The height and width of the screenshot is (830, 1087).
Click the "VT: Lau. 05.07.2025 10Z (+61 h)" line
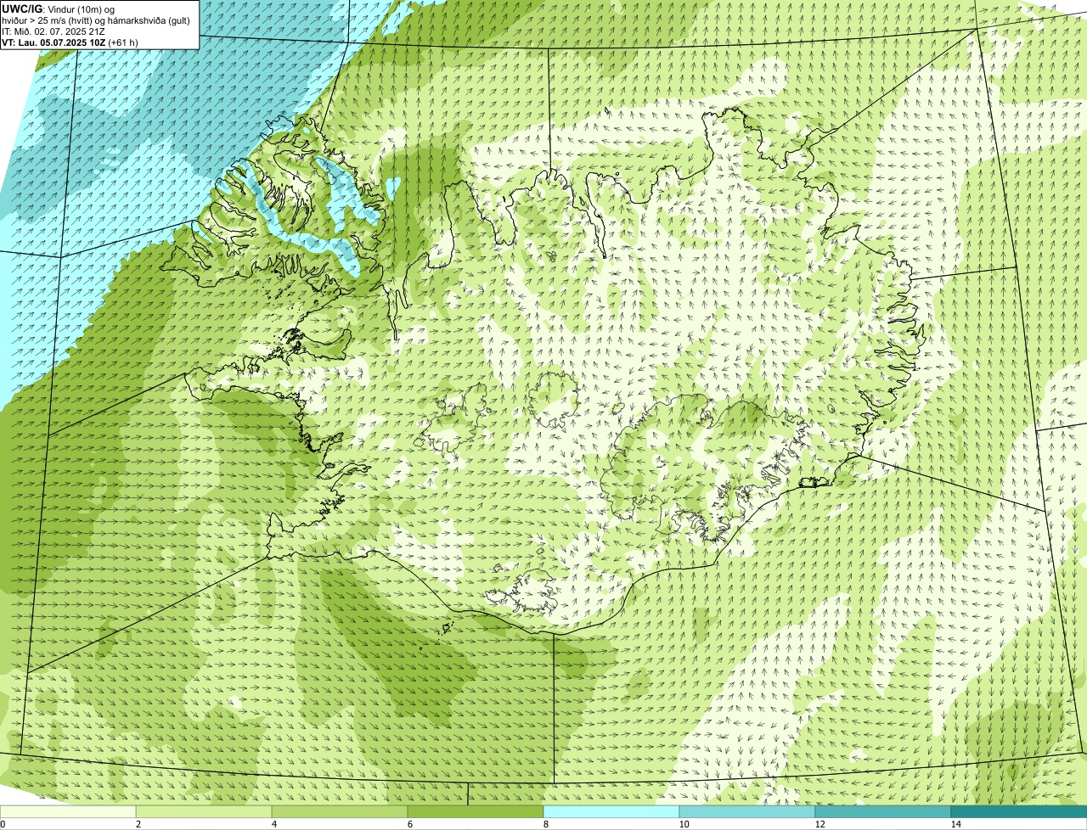click(x=70, y=42)
